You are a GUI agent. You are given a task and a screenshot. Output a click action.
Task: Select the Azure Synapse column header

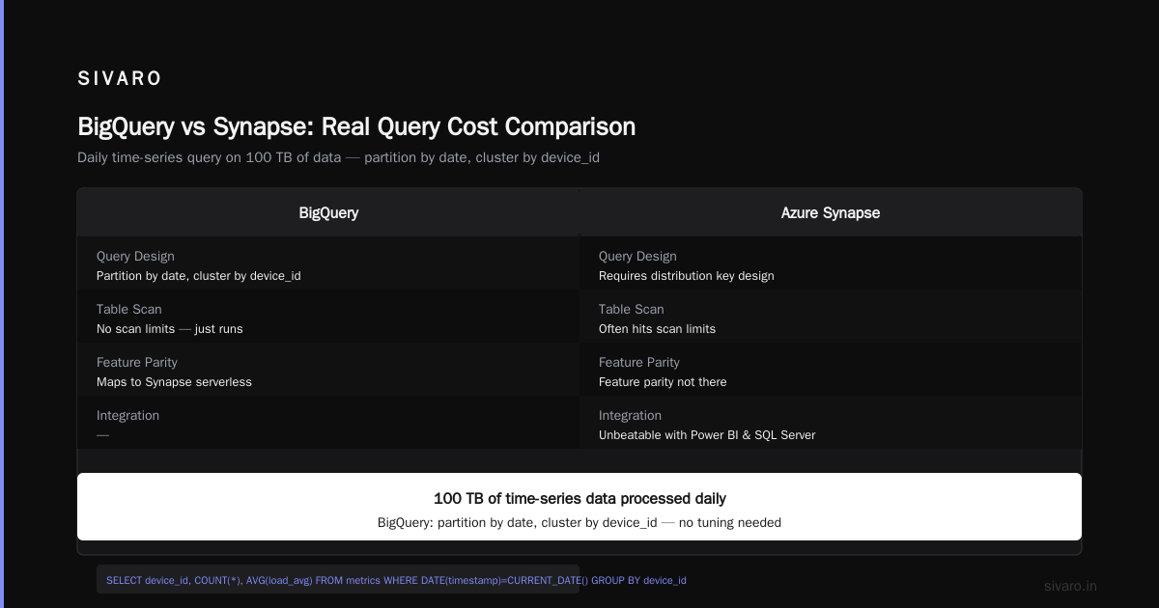(x=831, y=212)
